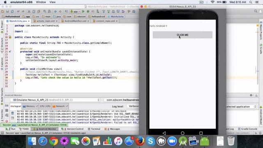Open the emulator64-x86 application menu
The image size is (263, 148).
21,2
